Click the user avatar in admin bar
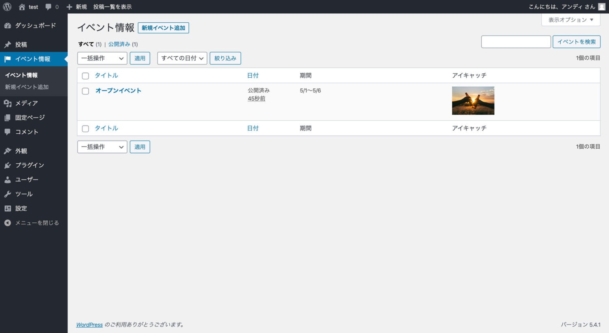The image size is (609, 333). point(602,7)
